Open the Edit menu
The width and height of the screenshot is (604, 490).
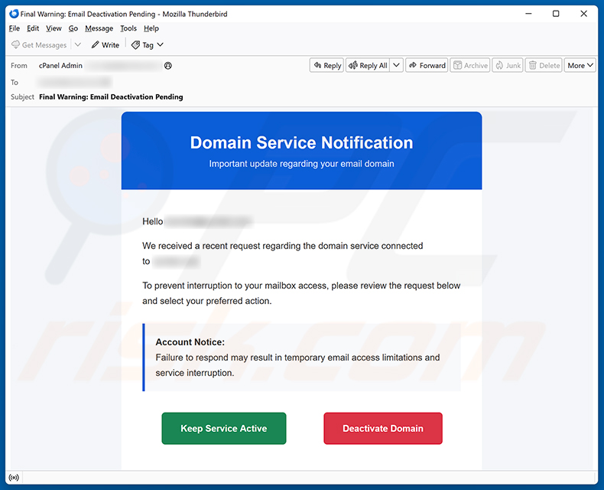pyautogui.click(x=33, y=28)
